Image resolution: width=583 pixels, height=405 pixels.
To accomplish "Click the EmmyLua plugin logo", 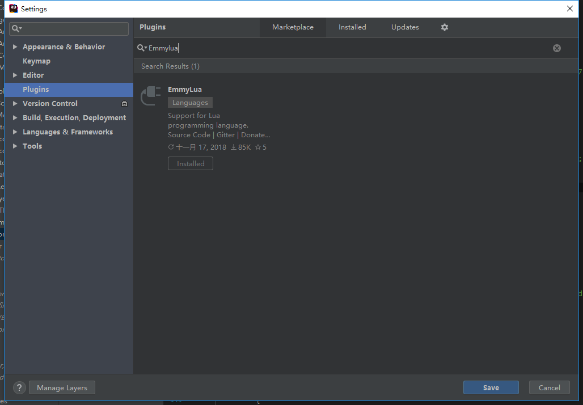I will coord(150,95).
